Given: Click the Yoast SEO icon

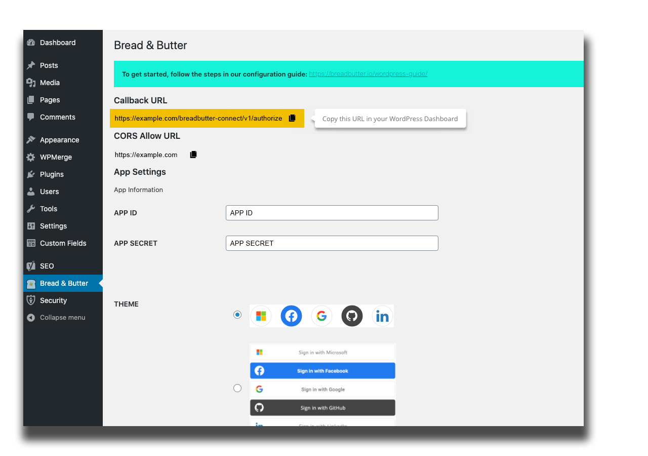Looking at the screenshot, I should 31,266.
